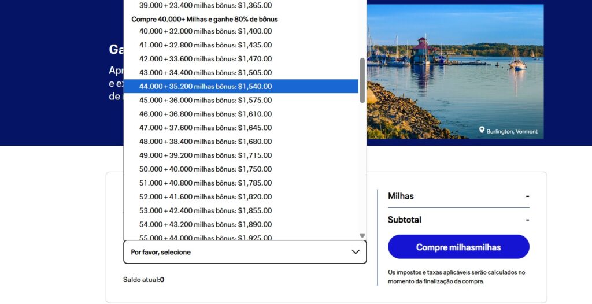Pick 46.000 + 36.800 milhas for $1,610.00

tap(205, 114)
